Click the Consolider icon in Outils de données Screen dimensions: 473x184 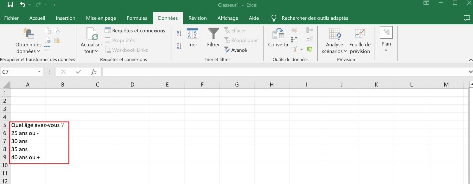pos(309,30)
